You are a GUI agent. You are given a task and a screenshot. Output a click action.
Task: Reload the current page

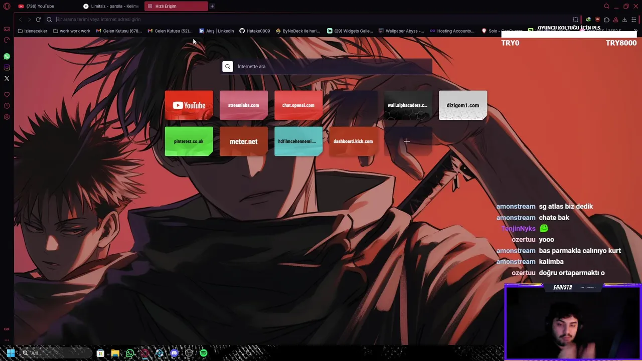(38, 20)
